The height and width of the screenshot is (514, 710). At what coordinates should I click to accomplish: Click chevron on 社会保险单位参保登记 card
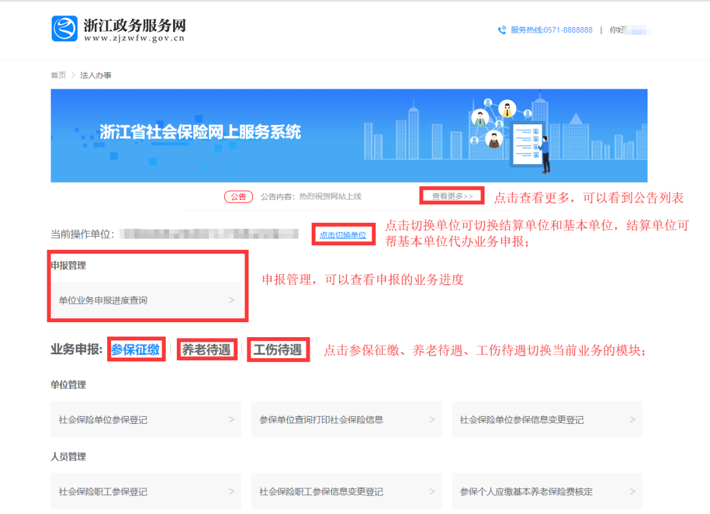[231, 420]
